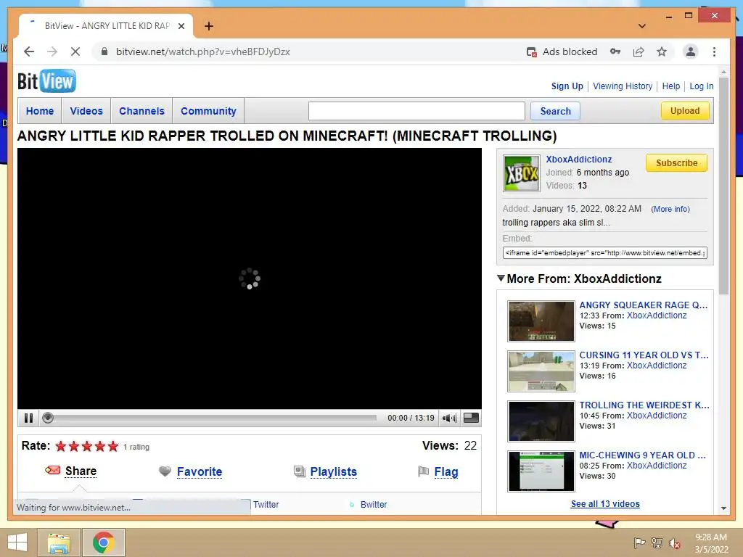Open CURSING 11 YEAR OLD VS T... thumbnail
This screenshot has height=557, width=743.
point(541,371)
